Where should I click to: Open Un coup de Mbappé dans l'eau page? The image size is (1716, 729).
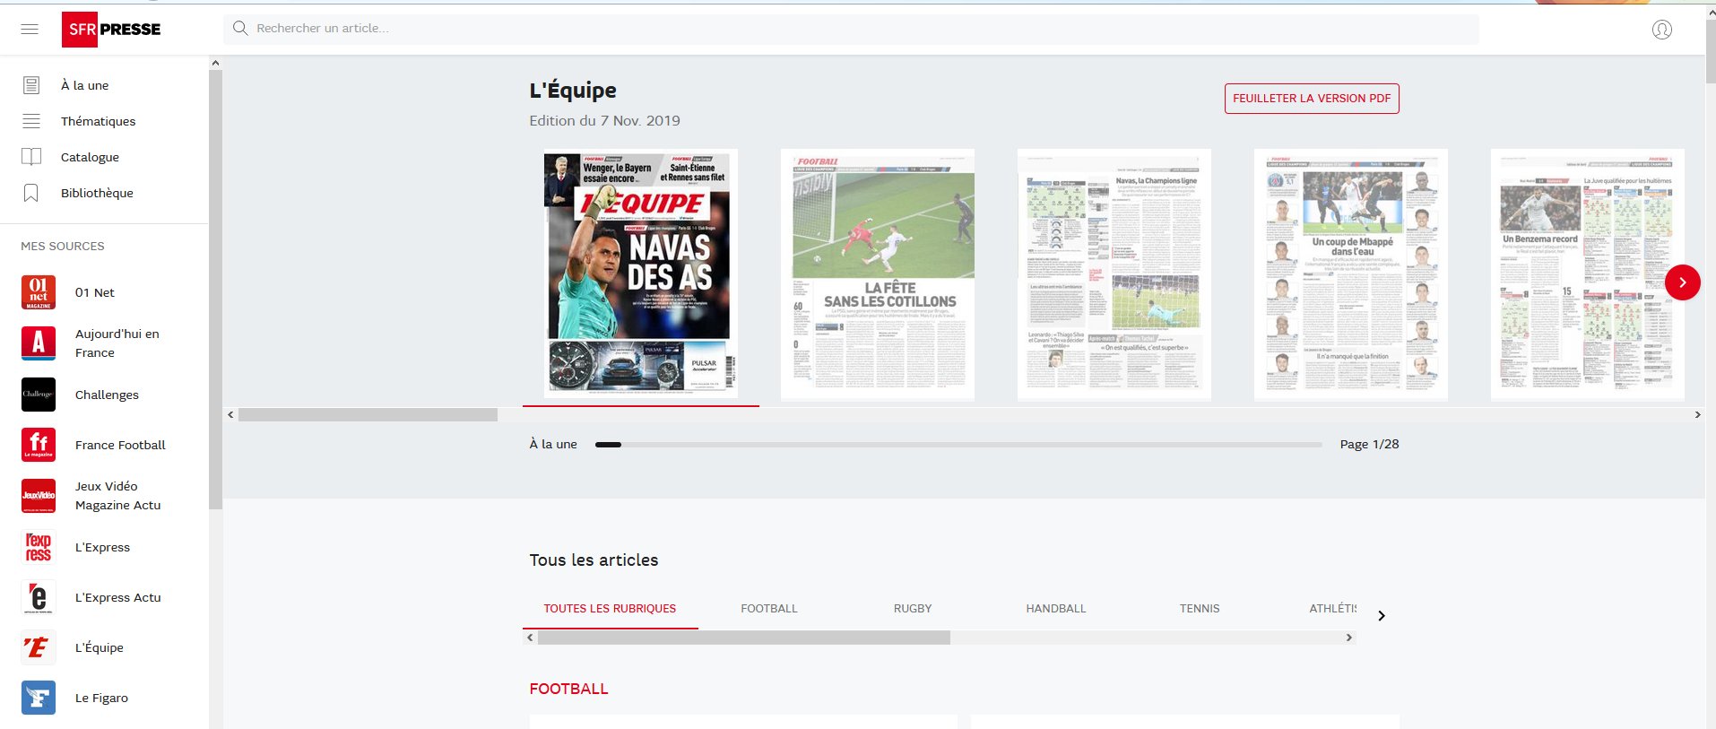(x=1350, y=273)
